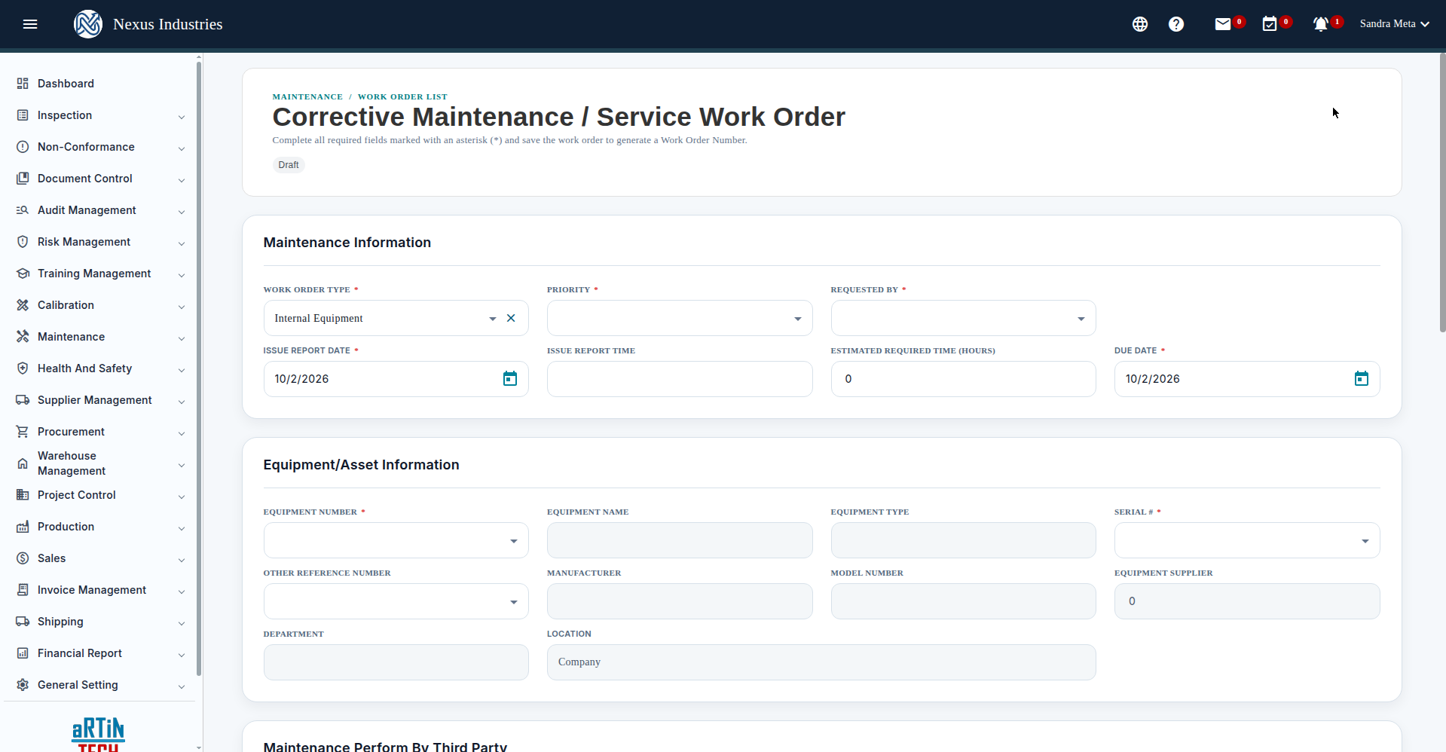
Task: Open the Sandra Meta user menu
Action: point(1394,24)
